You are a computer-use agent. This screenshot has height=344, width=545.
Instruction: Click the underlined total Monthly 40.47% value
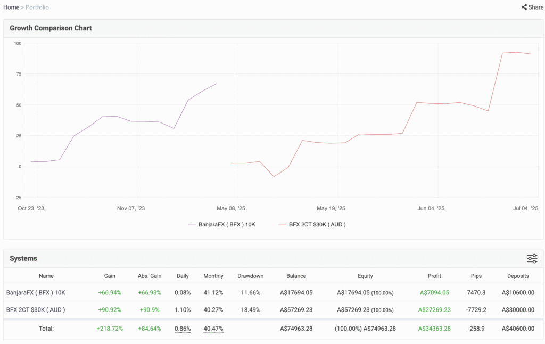point(213,329)
